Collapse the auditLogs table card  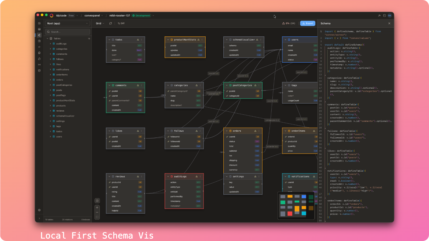(x=168, y=176)
